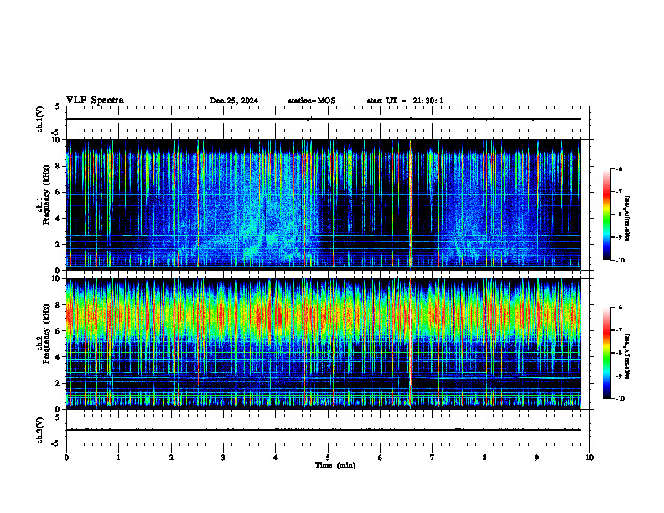Click the "9" tick label on Time axis

[537, 458]
